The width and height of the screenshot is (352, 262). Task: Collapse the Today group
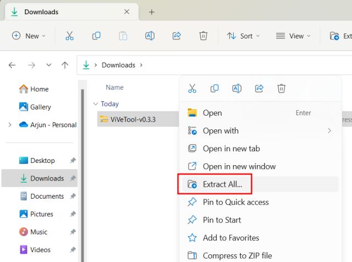click(96, 104)
